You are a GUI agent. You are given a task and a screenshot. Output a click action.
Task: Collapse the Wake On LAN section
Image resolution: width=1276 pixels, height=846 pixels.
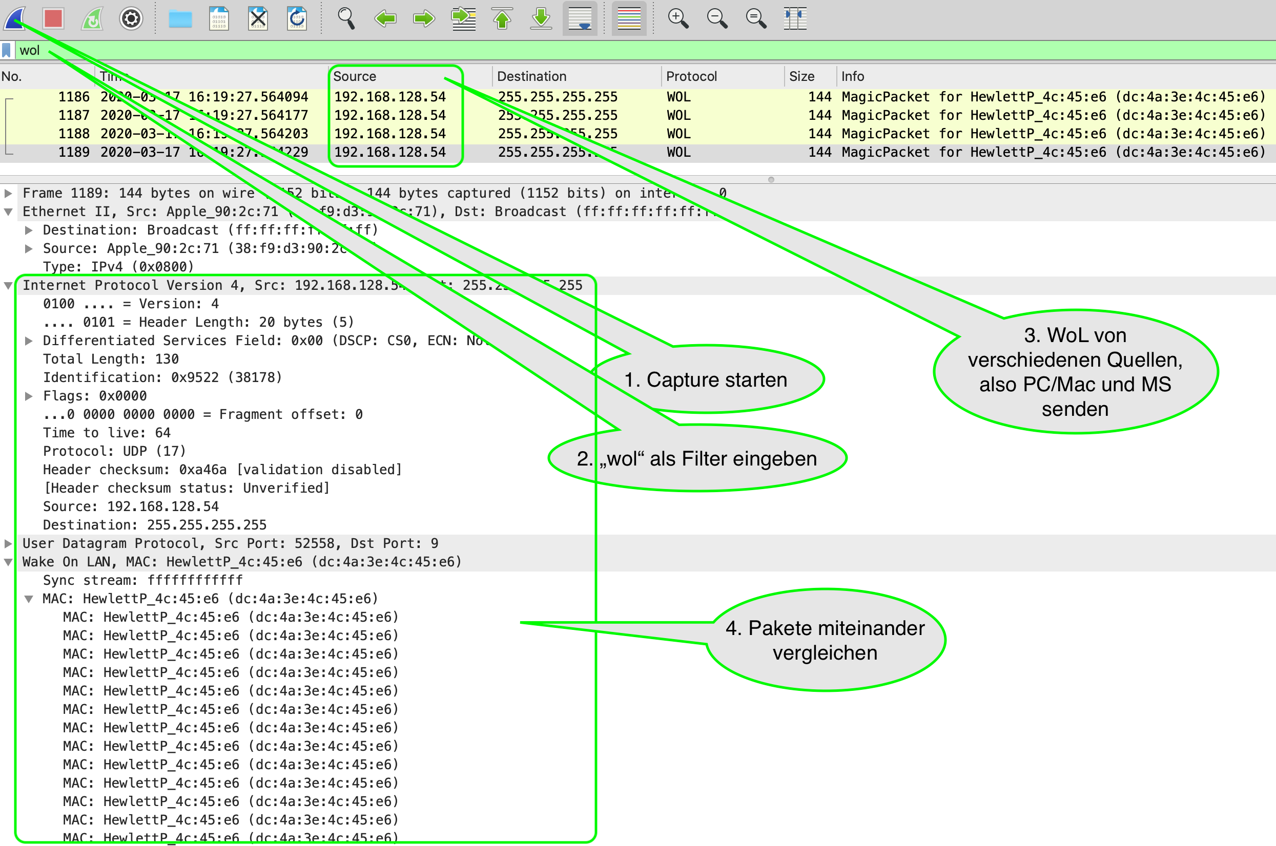click(x=8, y=562)
